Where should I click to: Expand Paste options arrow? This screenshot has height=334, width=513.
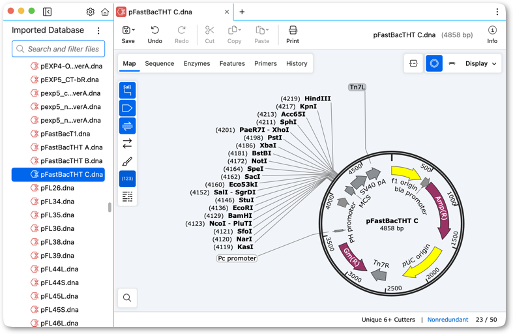pos(267,30)
